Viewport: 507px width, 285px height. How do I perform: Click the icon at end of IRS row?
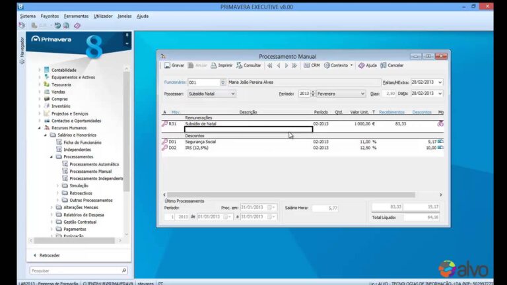click(x=440, y=148)
